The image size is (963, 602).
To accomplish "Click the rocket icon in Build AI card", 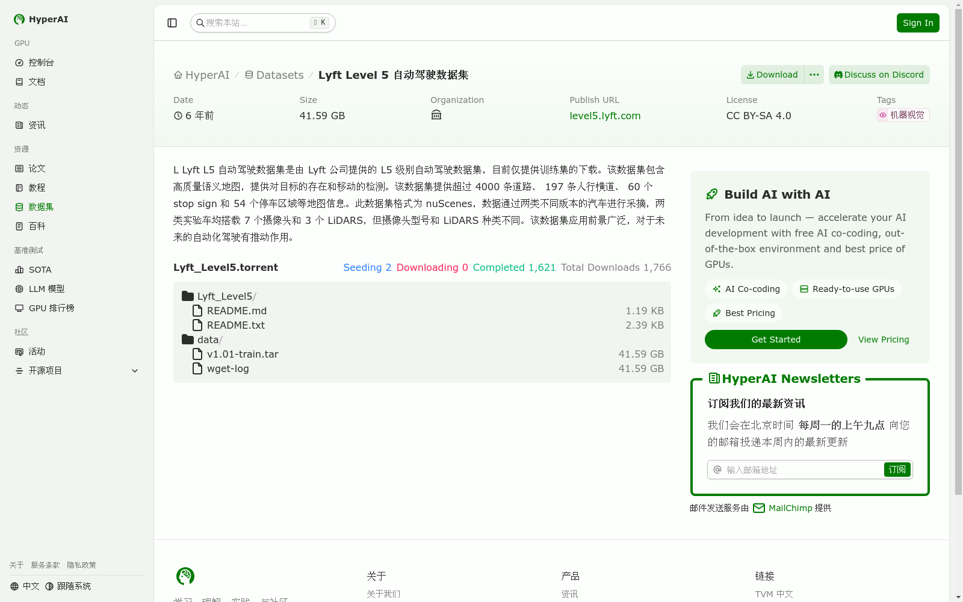I will 712,194.
